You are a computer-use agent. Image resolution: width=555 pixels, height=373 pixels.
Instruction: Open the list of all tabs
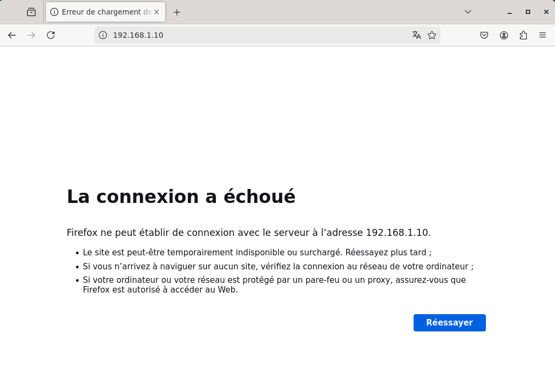(x=468, y=11)
